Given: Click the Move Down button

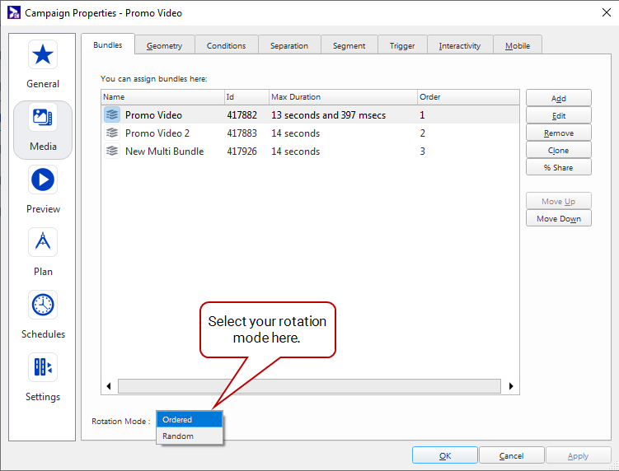Looking at the screenshot, I should click(x=558, y=219).
